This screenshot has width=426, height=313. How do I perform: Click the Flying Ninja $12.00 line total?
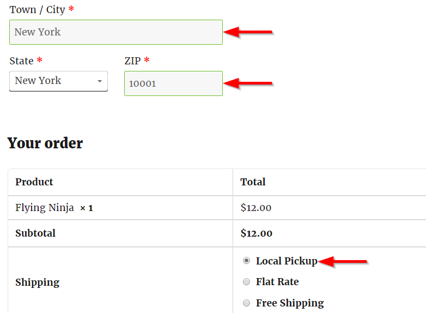tap(255, 208)
